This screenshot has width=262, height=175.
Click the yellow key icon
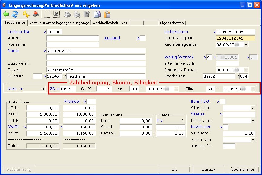[26, 14]
